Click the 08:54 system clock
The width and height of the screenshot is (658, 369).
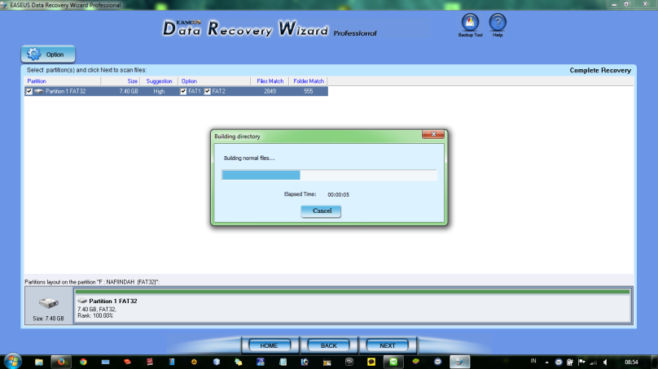point(631,362)
